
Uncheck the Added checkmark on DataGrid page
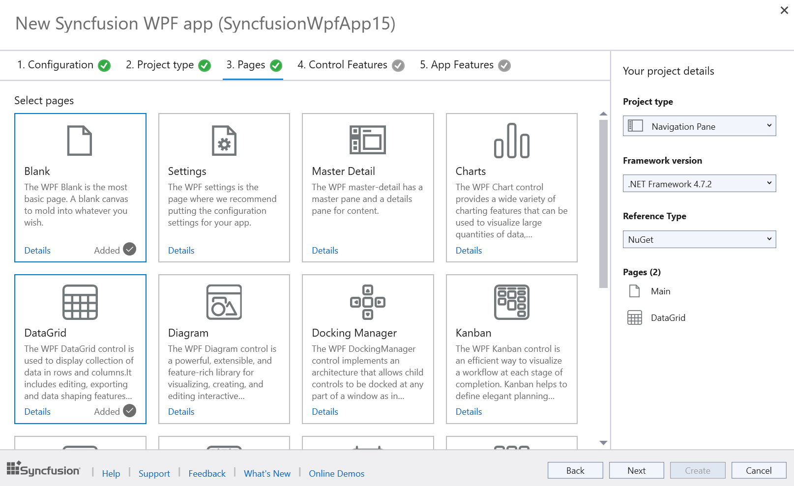click(x=129, y=410)
